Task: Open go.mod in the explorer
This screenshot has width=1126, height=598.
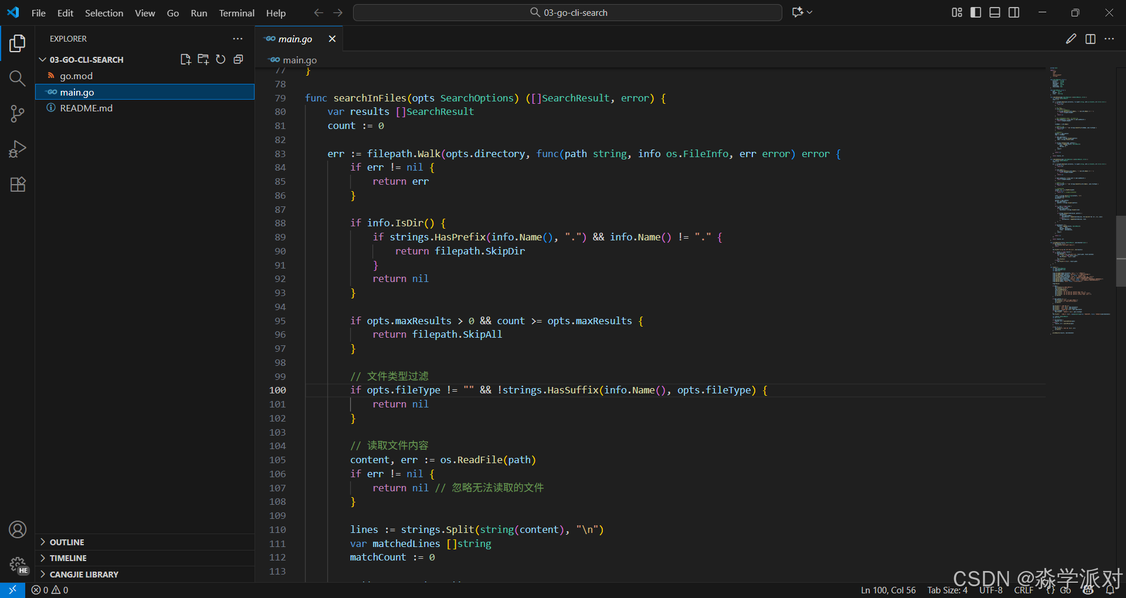Action: (x=145, y=76)
